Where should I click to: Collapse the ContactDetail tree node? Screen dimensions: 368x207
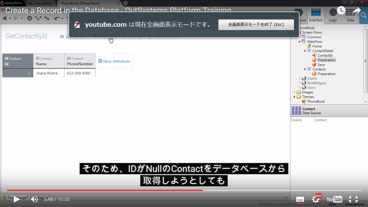[x=305, y=51]
